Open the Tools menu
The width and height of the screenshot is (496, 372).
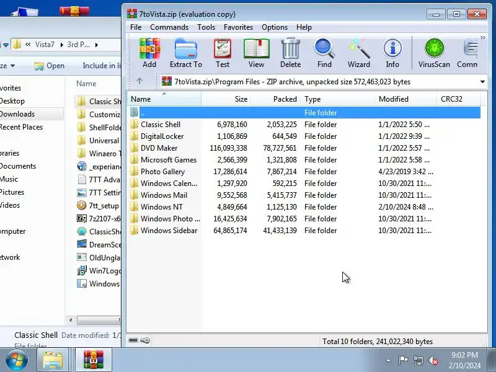pyautogui.click(x=206, y=27)
